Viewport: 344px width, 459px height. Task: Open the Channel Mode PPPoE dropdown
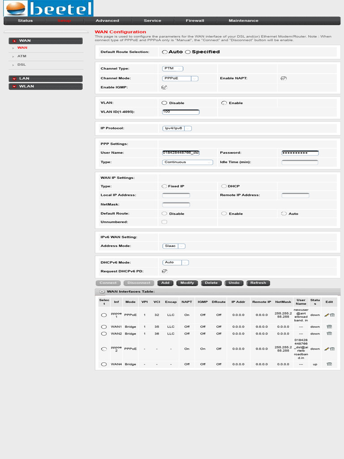tap(180, 78)
